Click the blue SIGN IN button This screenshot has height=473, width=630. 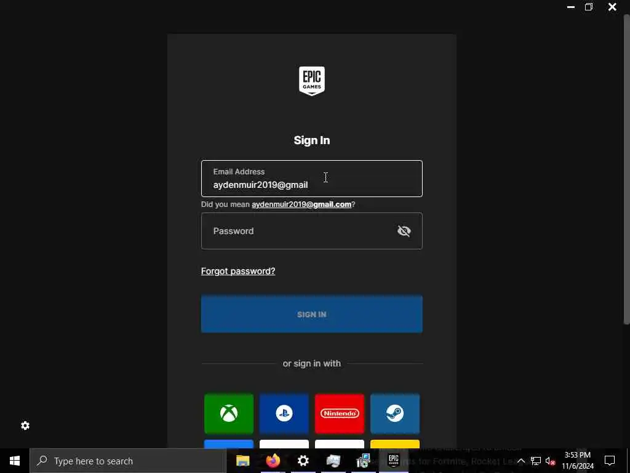[x=312, y=314]
